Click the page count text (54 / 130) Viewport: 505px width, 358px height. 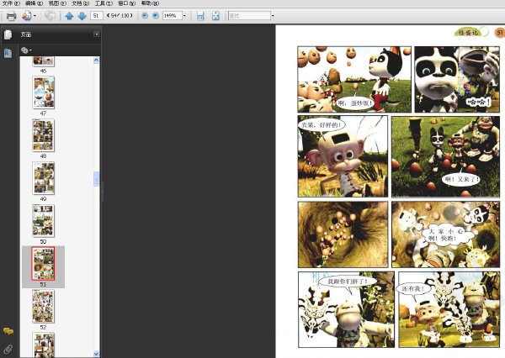pyautogui.click(x=120, y=15)
